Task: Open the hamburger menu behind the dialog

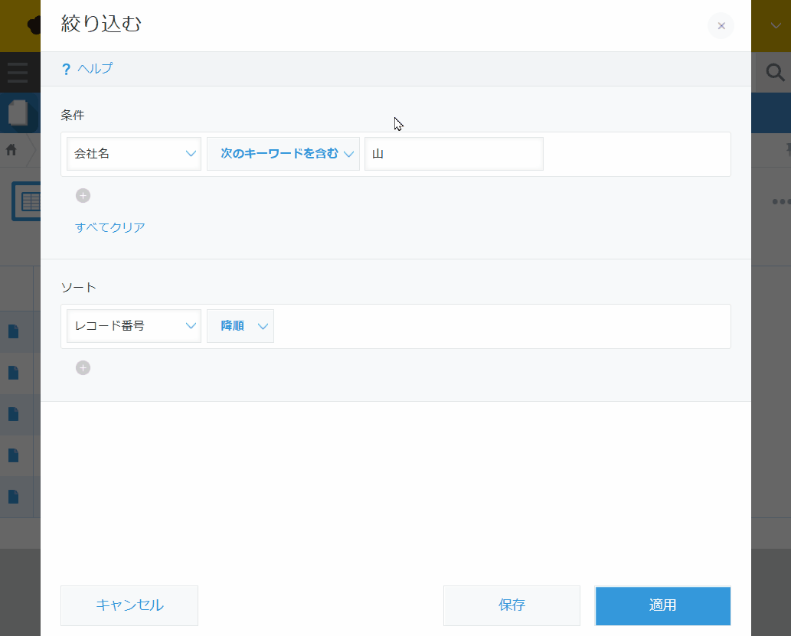Action: [18, 73]
